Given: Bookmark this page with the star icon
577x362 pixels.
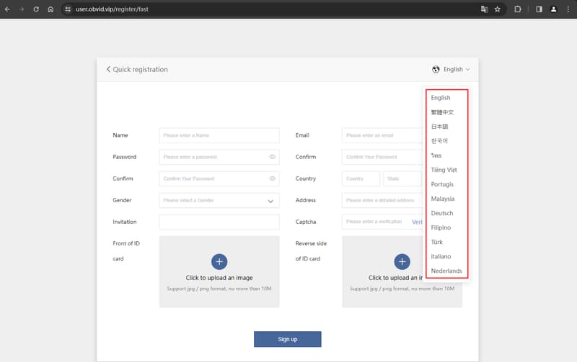Looking at the screenshot, I should click(498, 9).
